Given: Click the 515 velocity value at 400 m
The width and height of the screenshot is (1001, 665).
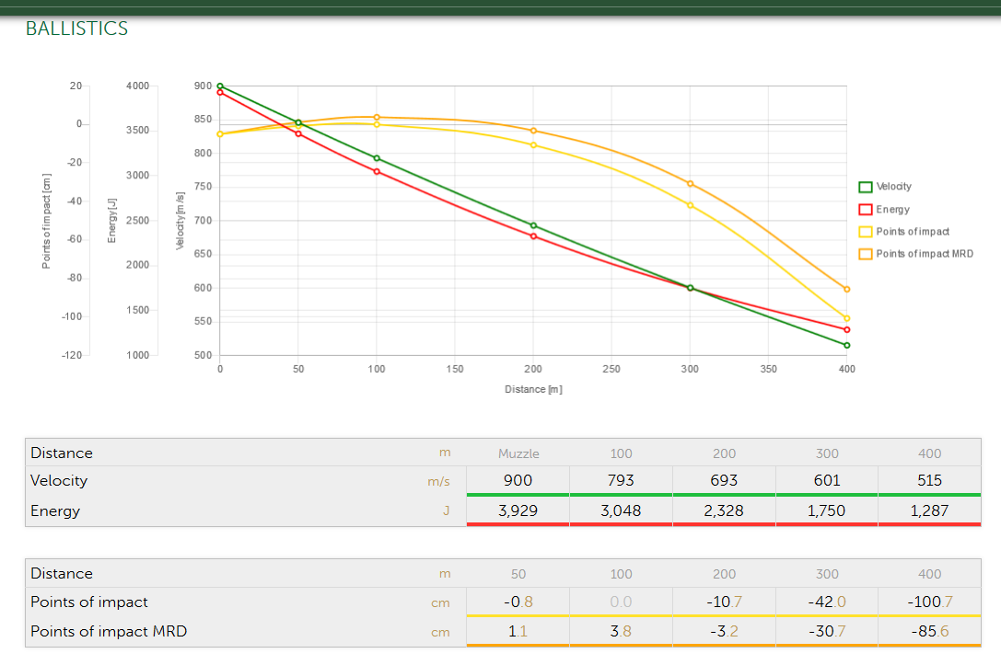Looking at the screenshot, I should [929, 480].
